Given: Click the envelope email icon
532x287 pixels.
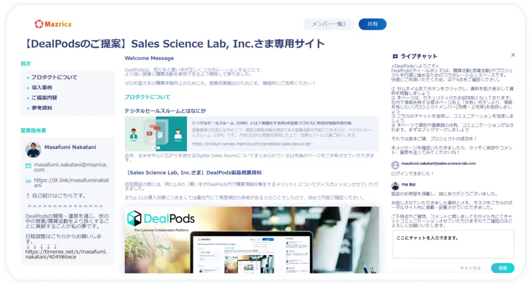Looking at the screenshot, I should pos(28,166).
